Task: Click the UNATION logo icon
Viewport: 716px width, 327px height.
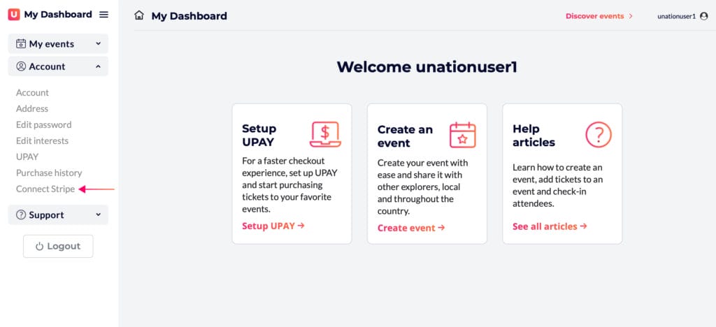Action: click(14, 15)
